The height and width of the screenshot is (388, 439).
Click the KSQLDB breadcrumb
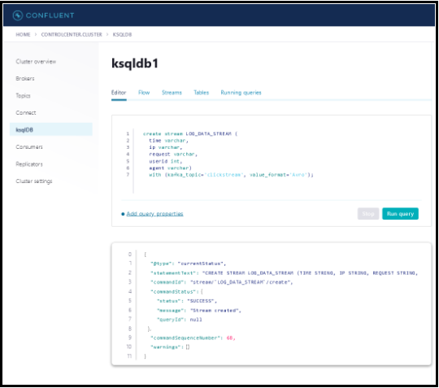122,34
